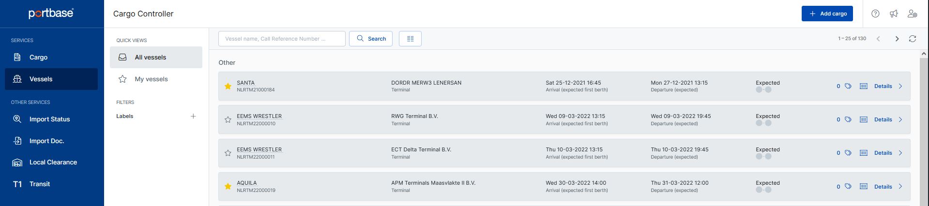
Task: Click the label tag icon for SANTA
Action: (848, 86)
